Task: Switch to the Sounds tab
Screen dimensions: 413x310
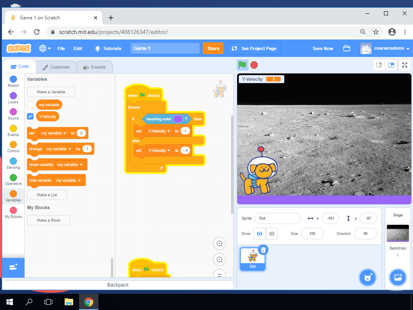Action: (94, 67)
